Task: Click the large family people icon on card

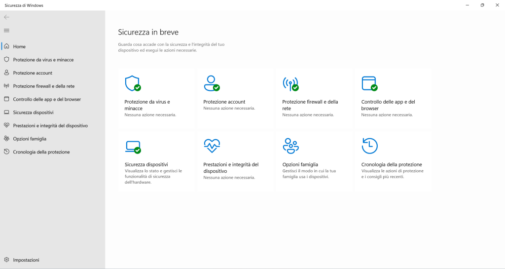Action: click(291, 146)
